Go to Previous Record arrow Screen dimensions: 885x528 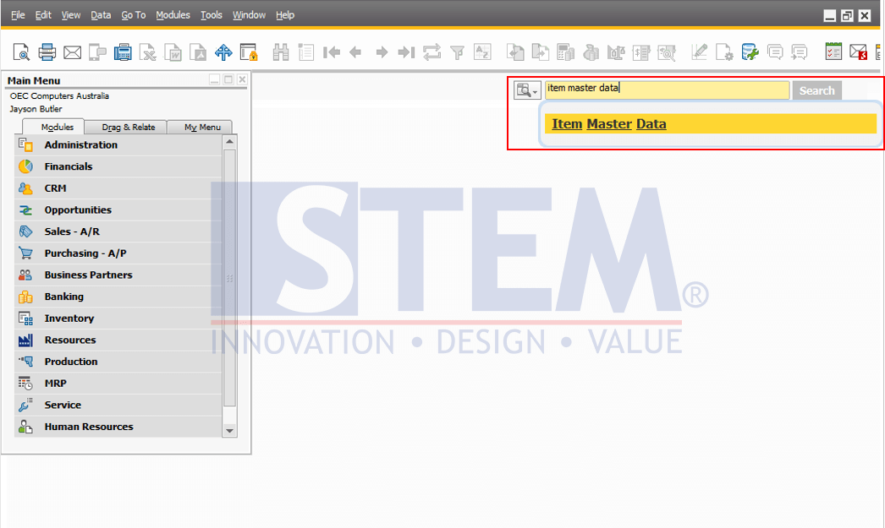pos(355,52)
